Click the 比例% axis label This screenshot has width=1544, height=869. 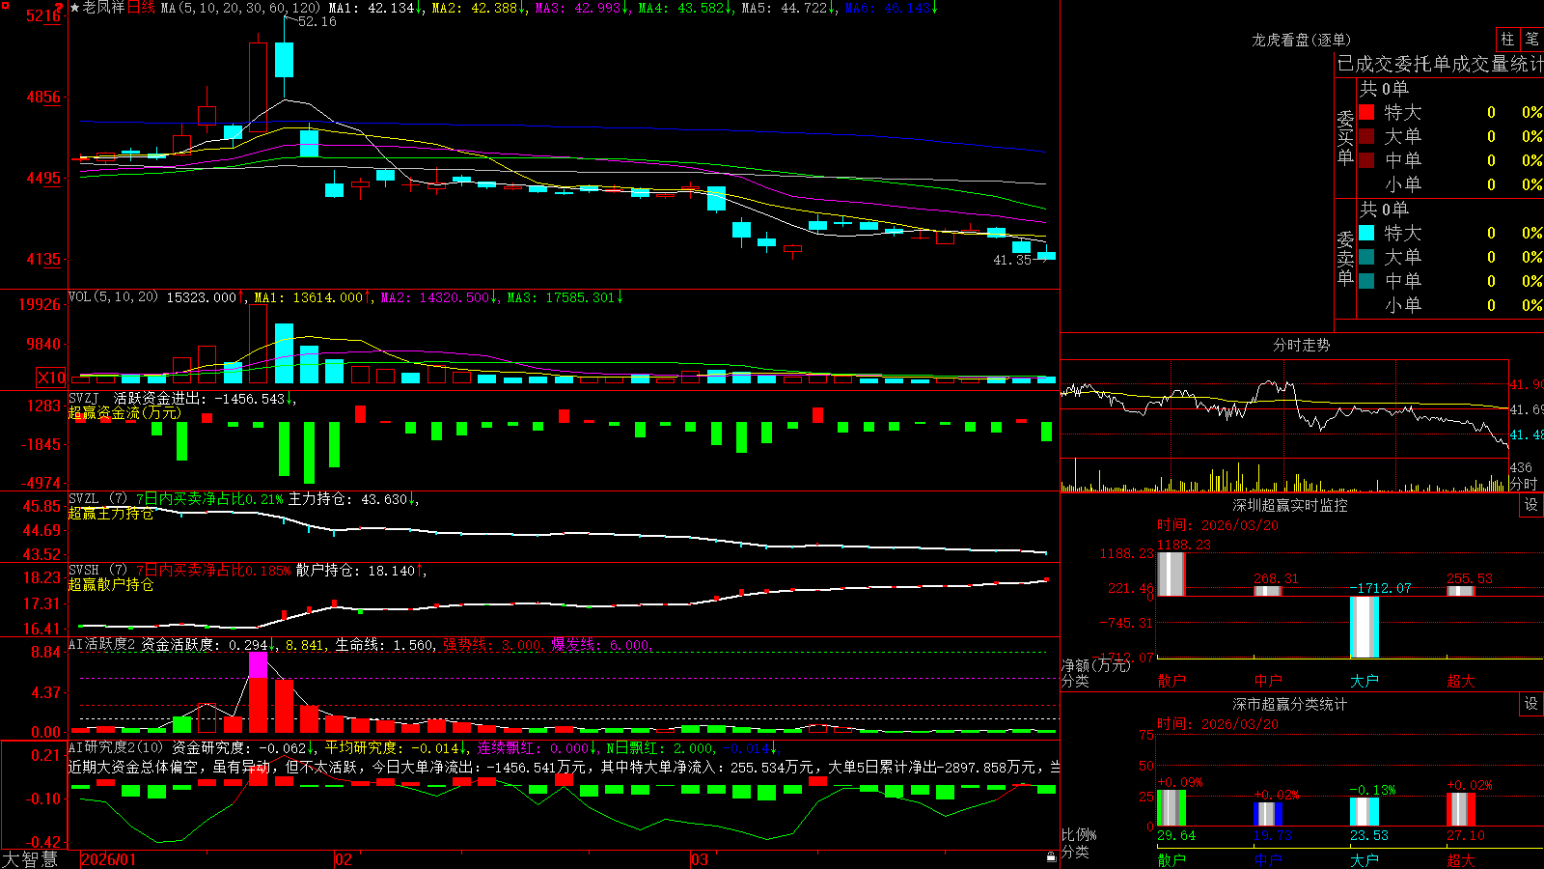click(1079, 835)
